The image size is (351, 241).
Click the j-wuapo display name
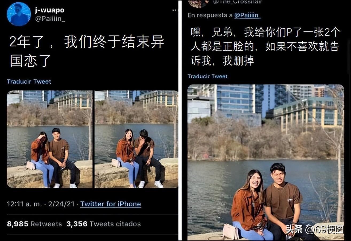[50, 10]
